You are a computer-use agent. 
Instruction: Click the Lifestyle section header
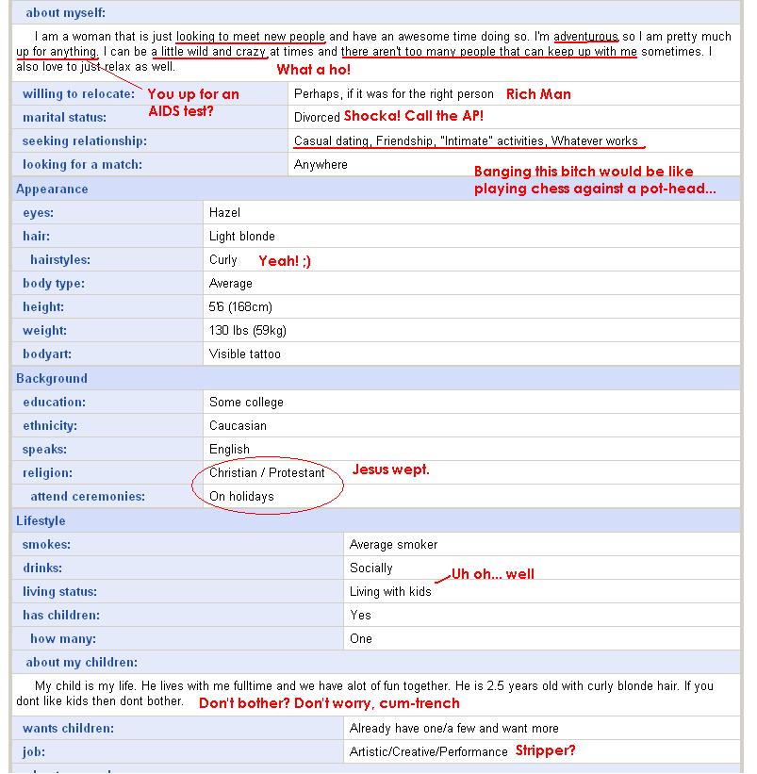[41, 521]
